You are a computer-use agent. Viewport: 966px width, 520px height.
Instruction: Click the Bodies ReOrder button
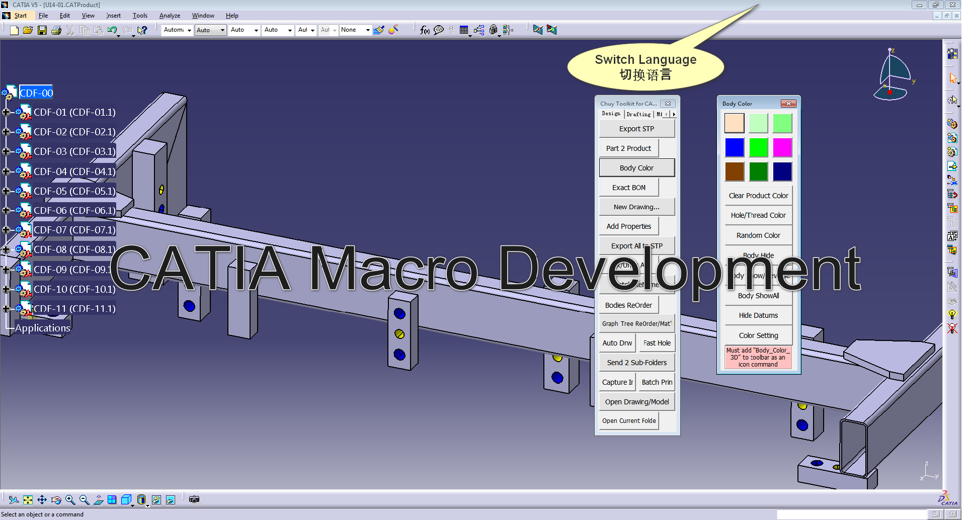tap(629, 305)
